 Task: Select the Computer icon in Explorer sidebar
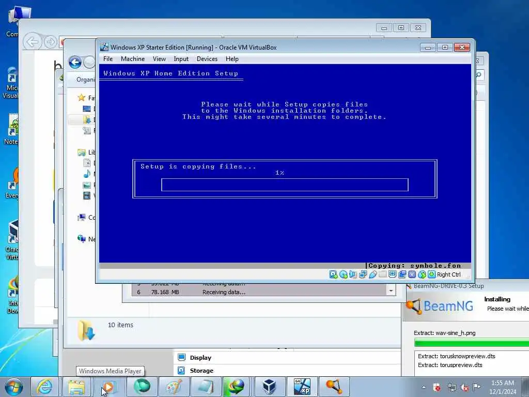[82, 218]
